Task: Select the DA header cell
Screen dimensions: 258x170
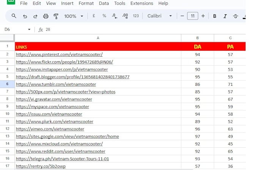Action: tap(197, 46)
